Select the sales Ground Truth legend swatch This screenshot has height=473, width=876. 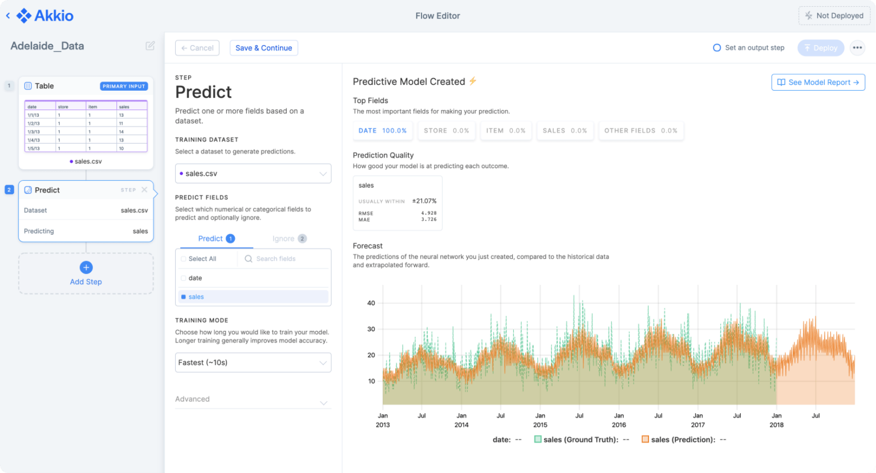coord(538,439)
